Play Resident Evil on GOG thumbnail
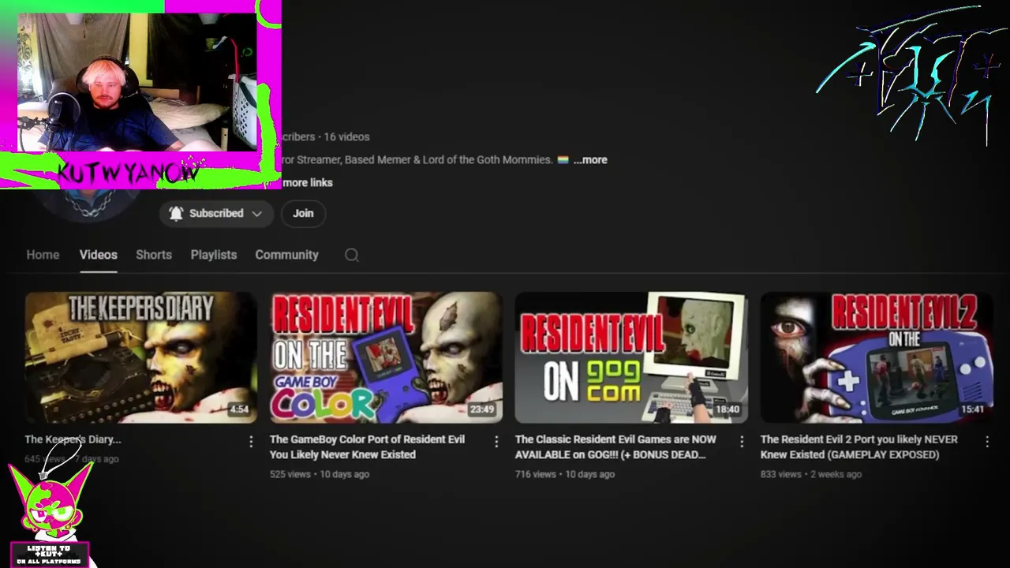1010x568 pixels. coord(631,357)
